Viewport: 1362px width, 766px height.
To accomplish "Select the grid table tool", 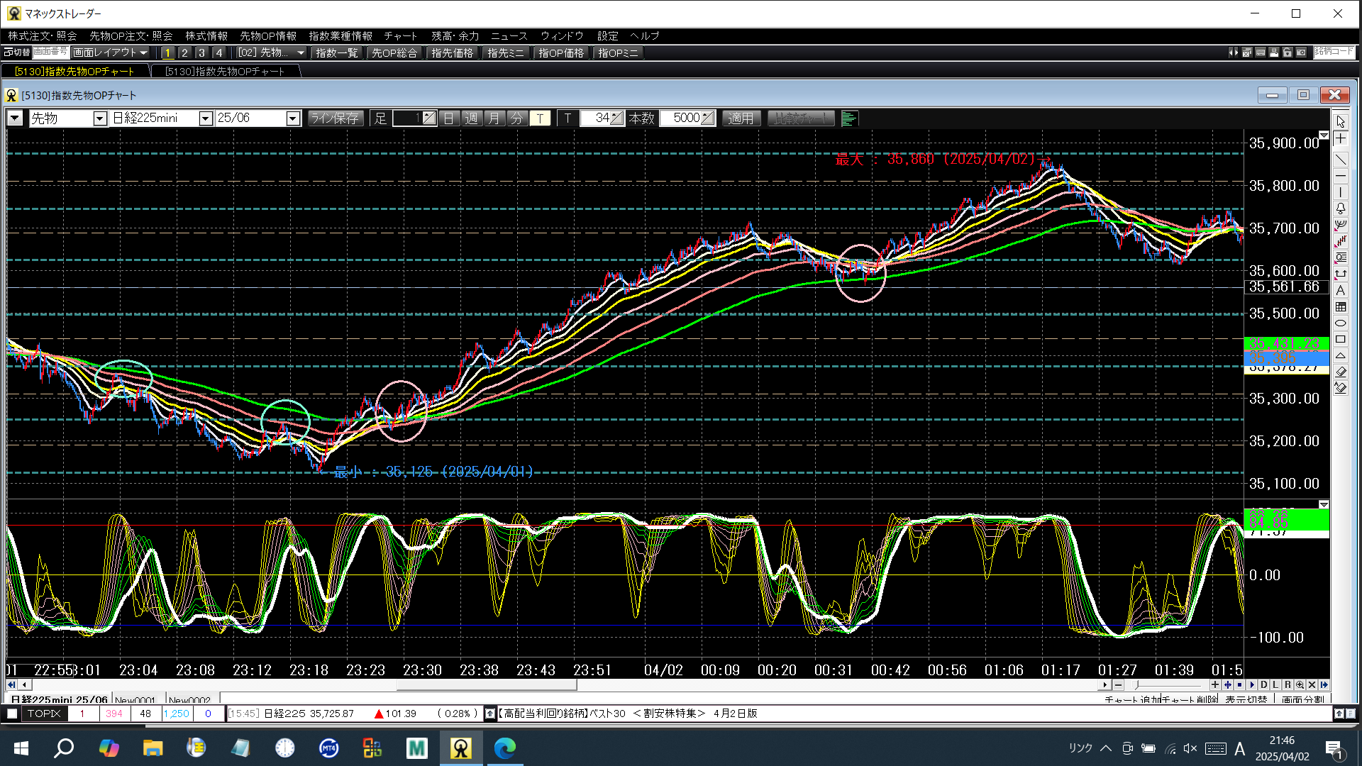I will (1340, 306).
